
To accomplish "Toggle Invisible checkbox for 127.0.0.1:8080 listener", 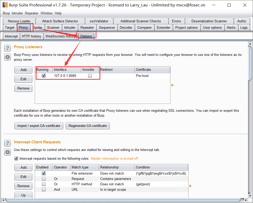I will (x=90, y=76).
